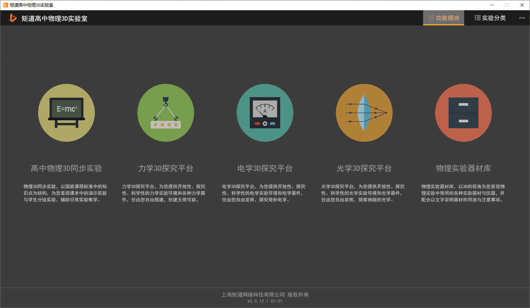Image resolution: width=530 pixels, height=308 pixels.
Task: Open the cabinet equipment library icon
Action: [x=464, y=113]
